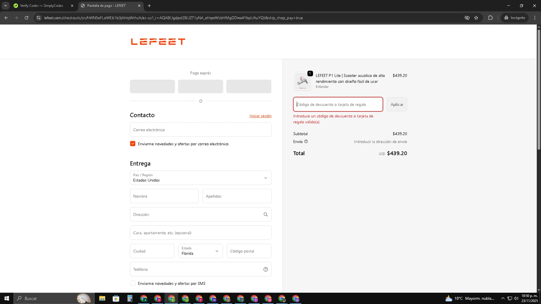The width and height of the screenshot is (541, 304).
Task: Open the weather widget showing 18°C
Action: point(470,298)
